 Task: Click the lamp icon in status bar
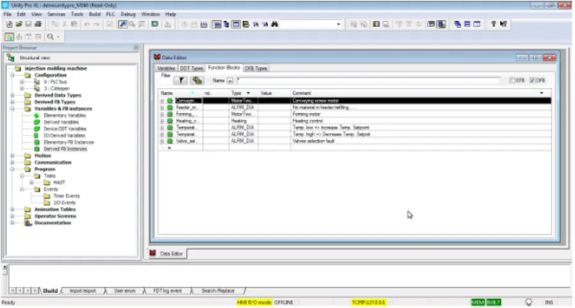(x=528, y=302)
